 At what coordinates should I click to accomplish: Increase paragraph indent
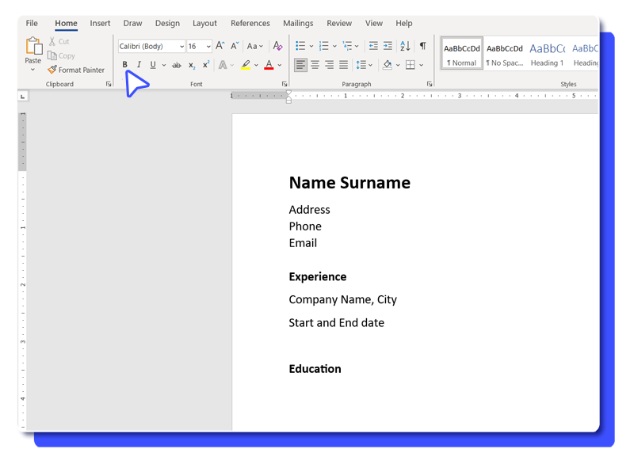tap(388, 46)
